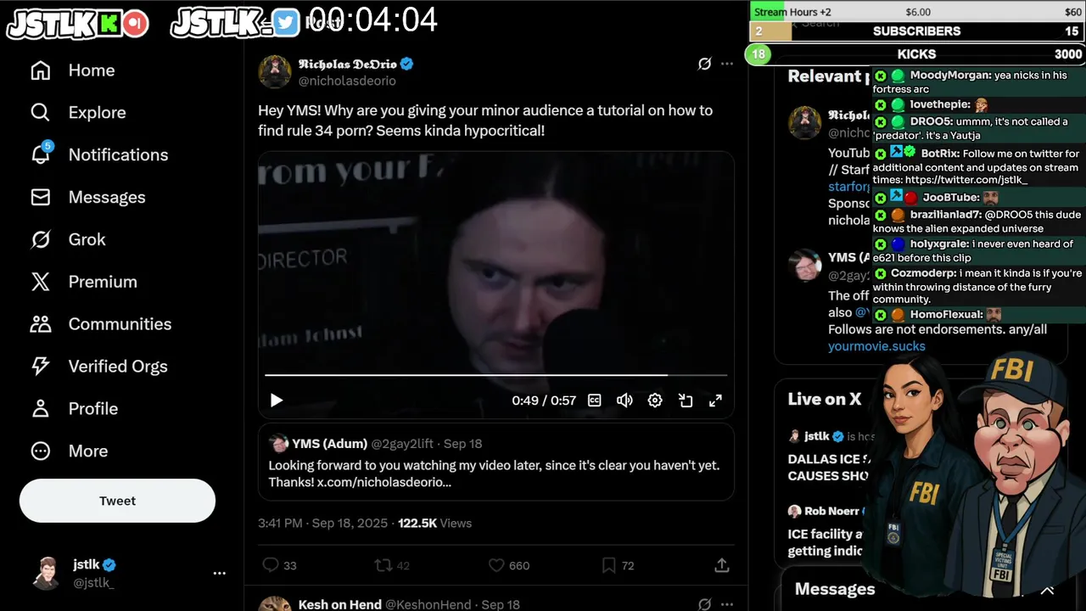Image resolution: width=1086 pixels, height=611 pixels.
Task: Click the Twitter bird icon in overlay
Action: [x=287, y=23]
